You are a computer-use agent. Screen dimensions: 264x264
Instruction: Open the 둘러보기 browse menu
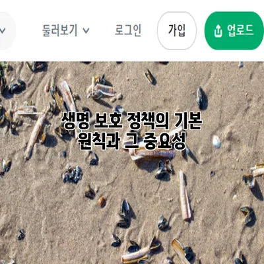click(x=65, y=30)
